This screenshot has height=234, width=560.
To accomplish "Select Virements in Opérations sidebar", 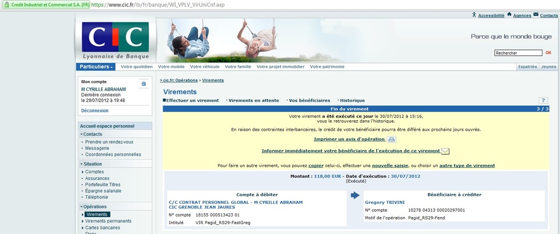I will 97,214.
